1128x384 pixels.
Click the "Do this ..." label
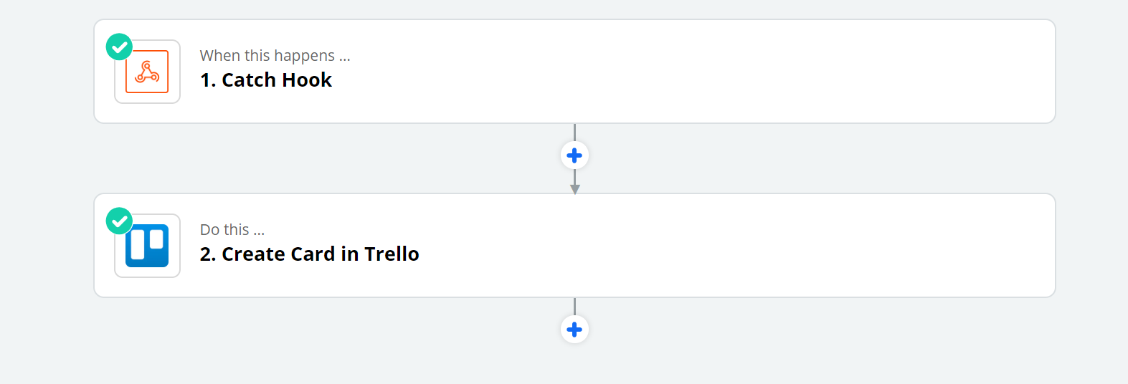232,229
